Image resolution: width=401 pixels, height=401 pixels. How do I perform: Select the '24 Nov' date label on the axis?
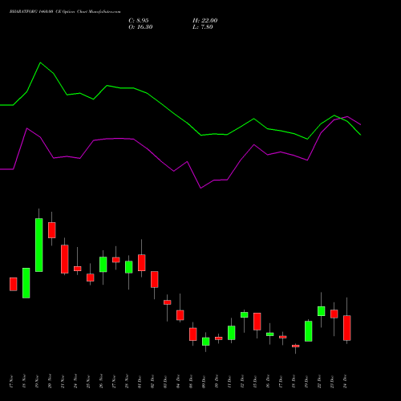pos(75,382)
